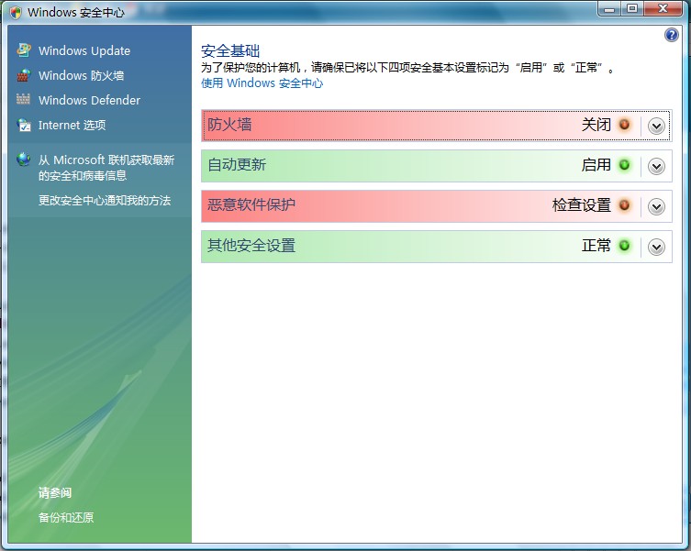691x551 pixels.
Task: Click 更改安全中心通知我的方法 link
Action: click(105, 201)
